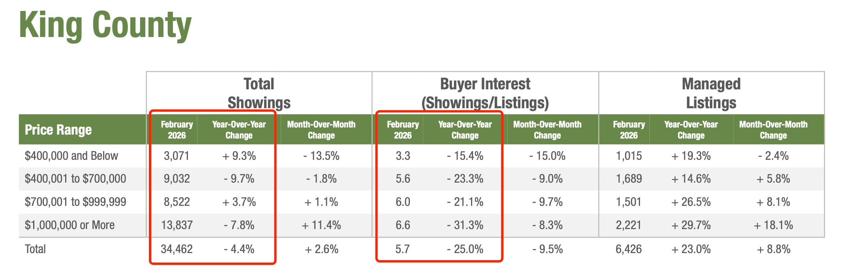
Task: Click the 6,426 total managed listings value
Action: [629, 249]
